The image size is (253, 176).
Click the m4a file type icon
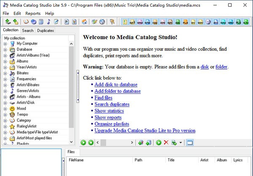(147, 22)
